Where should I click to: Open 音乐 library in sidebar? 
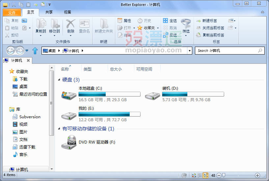coord(20,154)
